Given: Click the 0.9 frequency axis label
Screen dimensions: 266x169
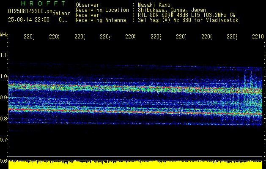Looking at the screenshot, I should pyautogui.click(x=4, y=98).
